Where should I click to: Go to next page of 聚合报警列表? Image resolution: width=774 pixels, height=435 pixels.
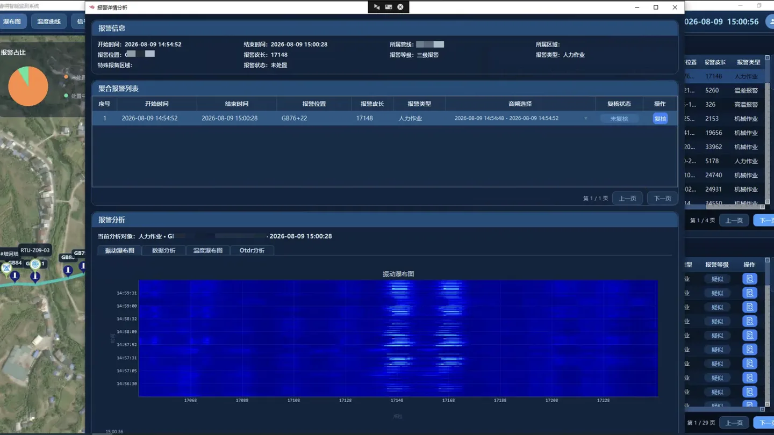point(662,198)
